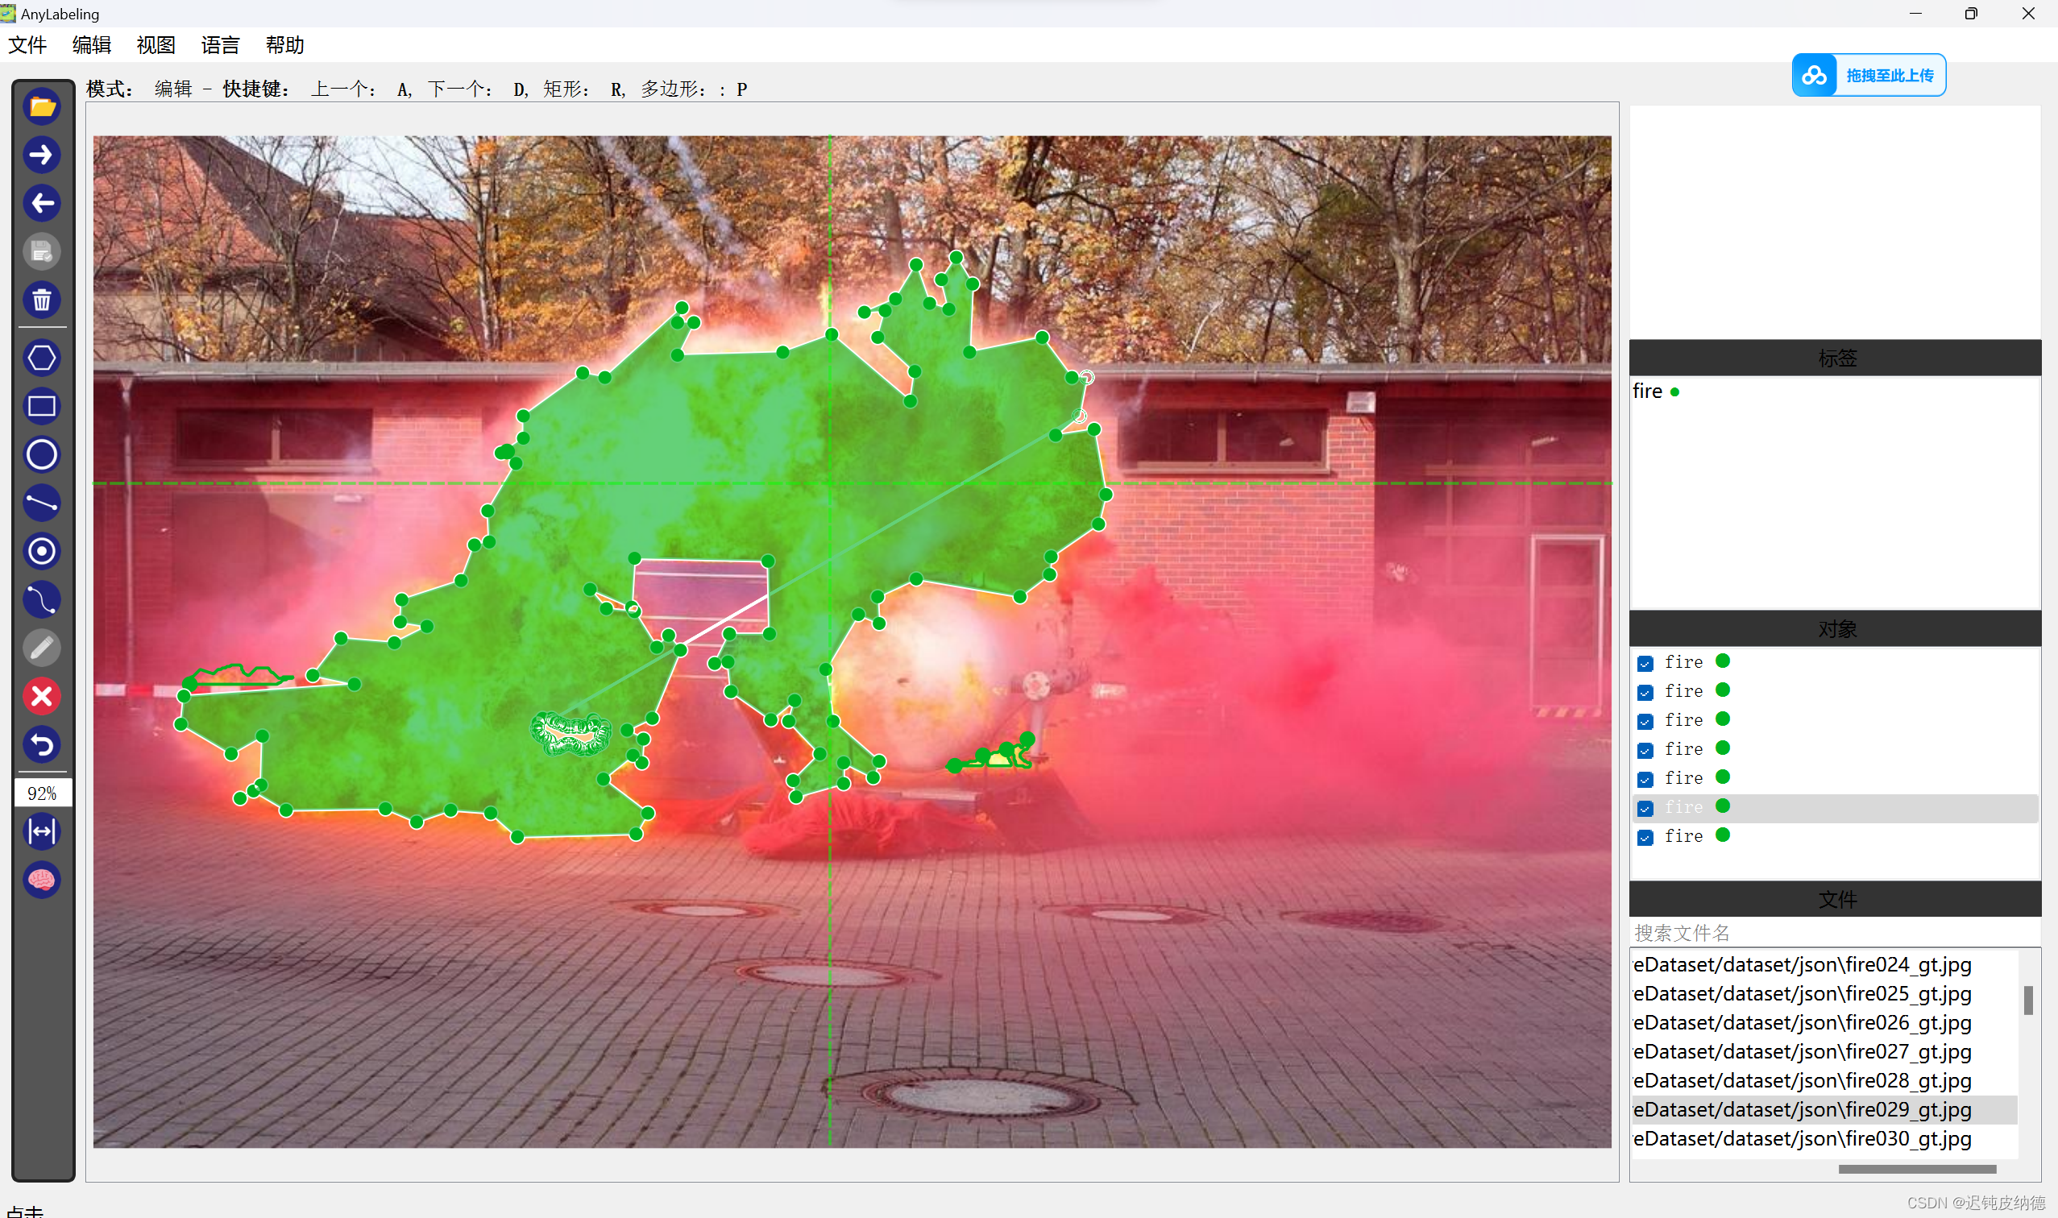Image resolution: width=2058 pixels, height=1218 pixels.
Task: Select the rectangle drawing tool
Action: [42, 406]
